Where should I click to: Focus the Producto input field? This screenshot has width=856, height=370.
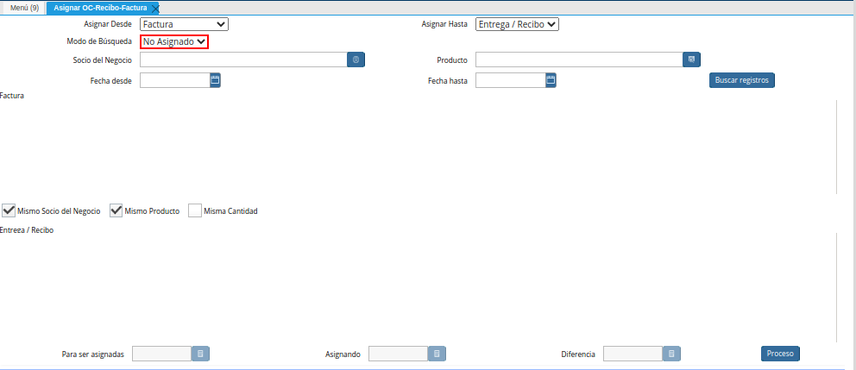579,60
